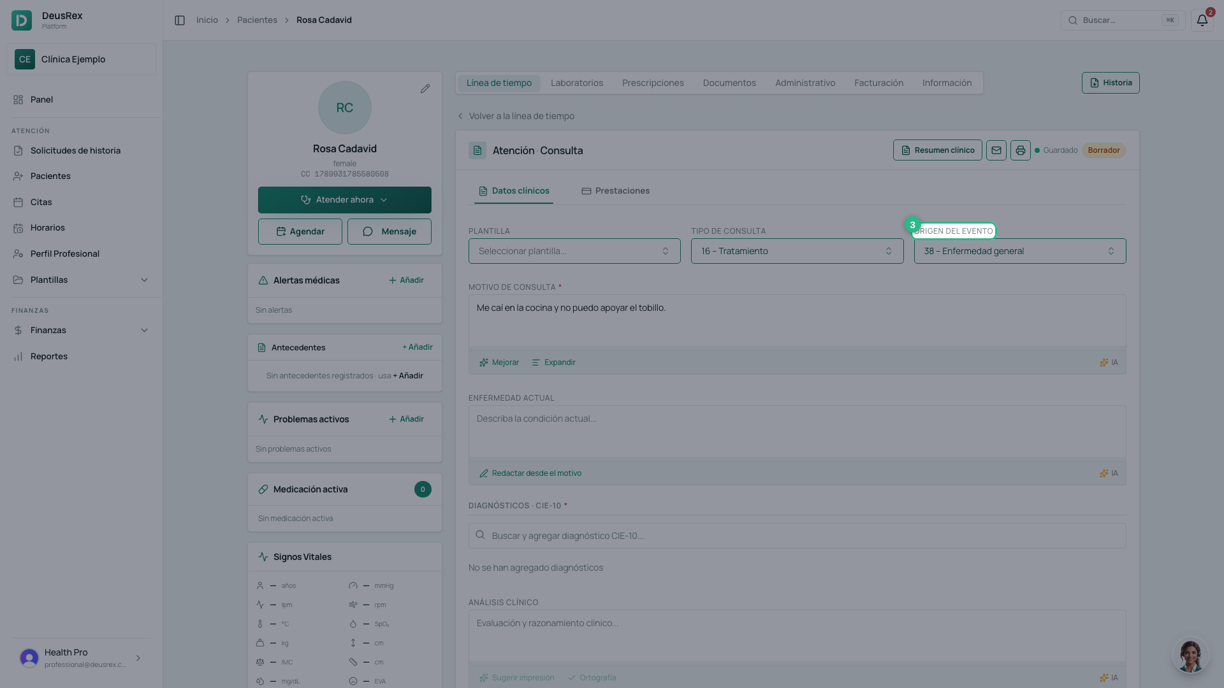The height and width of the screenshot is (688, 1224).
Task: Send the consultation by email icon
Action: coord(996,150)
